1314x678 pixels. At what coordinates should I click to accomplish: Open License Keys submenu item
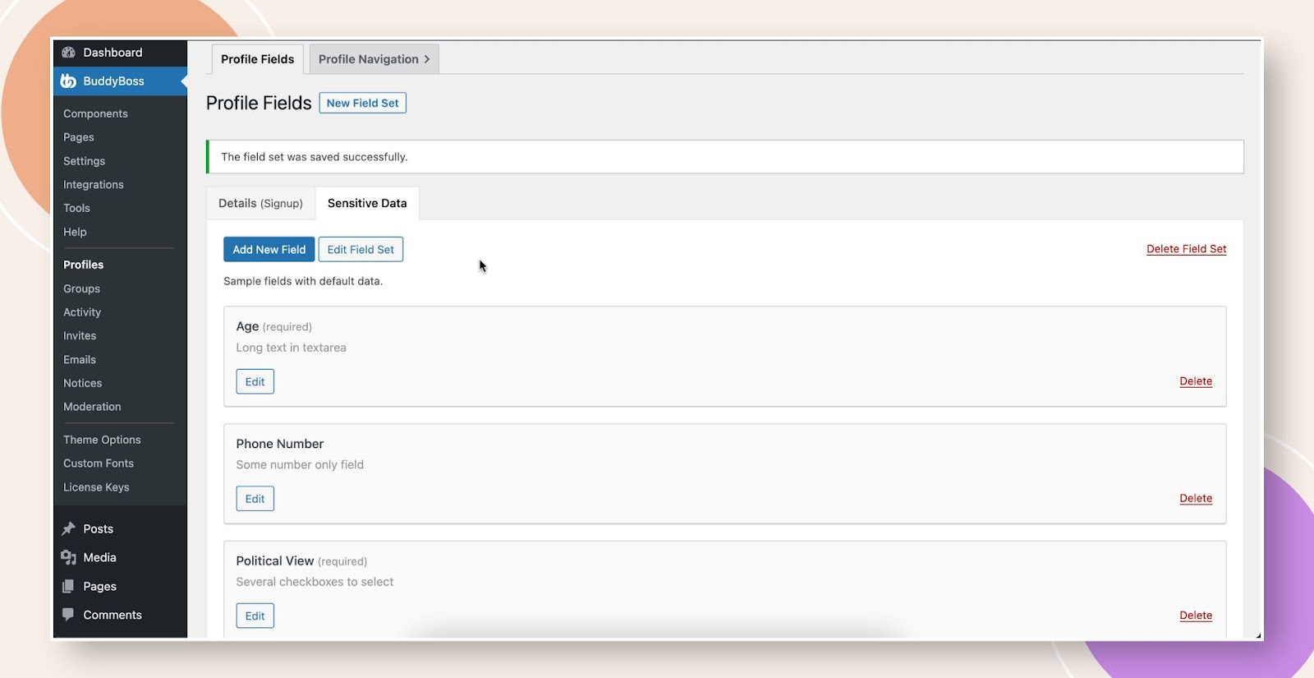(x=96, y=487)
